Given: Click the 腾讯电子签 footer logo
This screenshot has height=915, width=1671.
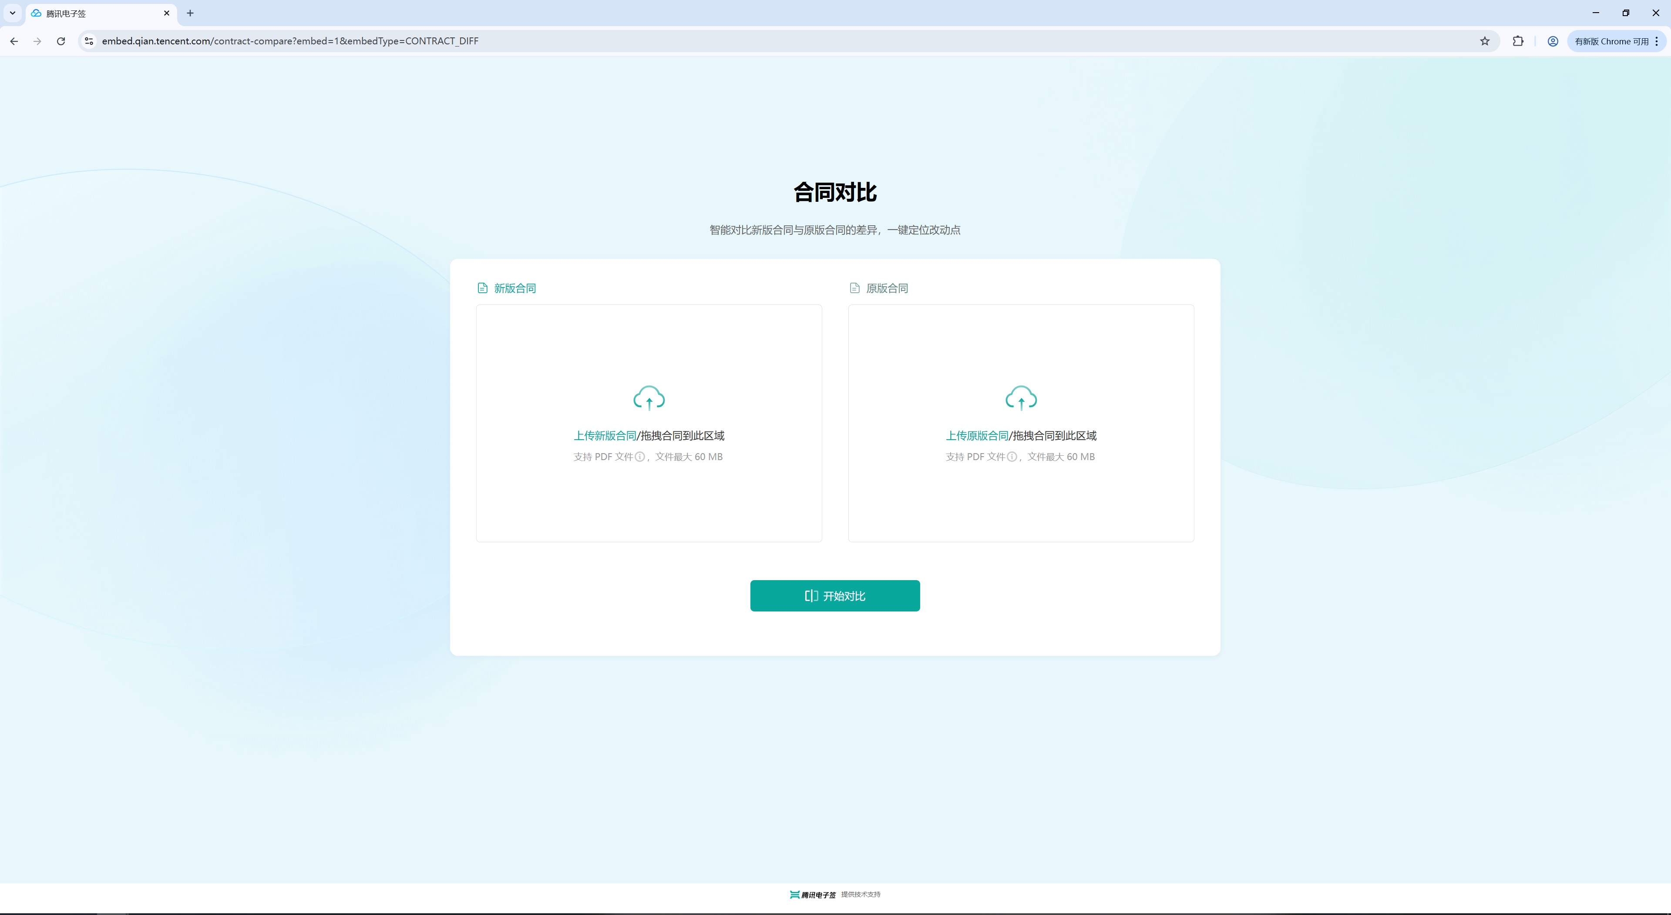Looking at the screenshot, I should tap(813, 894).
